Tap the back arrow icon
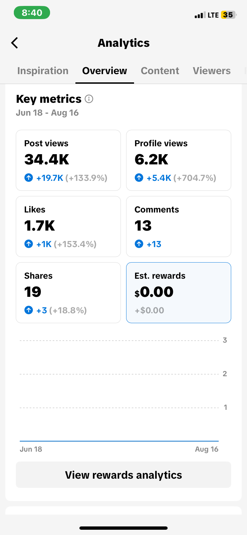 click(14, 43)
